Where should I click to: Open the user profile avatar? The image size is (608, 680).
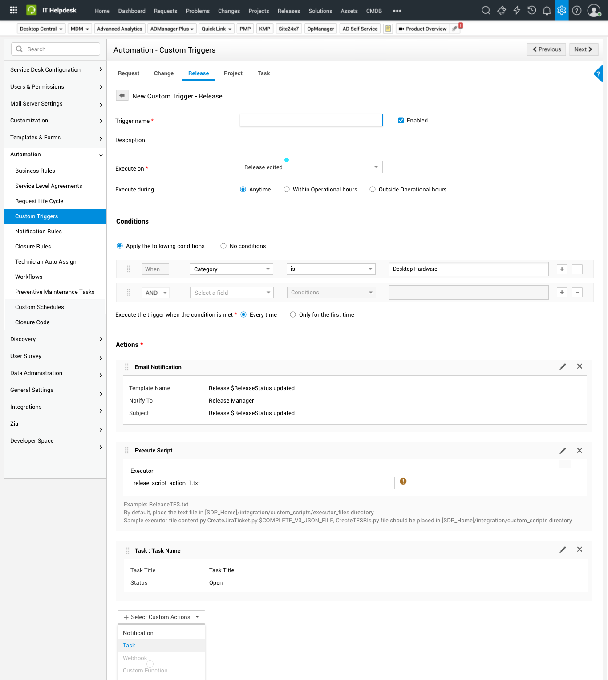point(594,10)
